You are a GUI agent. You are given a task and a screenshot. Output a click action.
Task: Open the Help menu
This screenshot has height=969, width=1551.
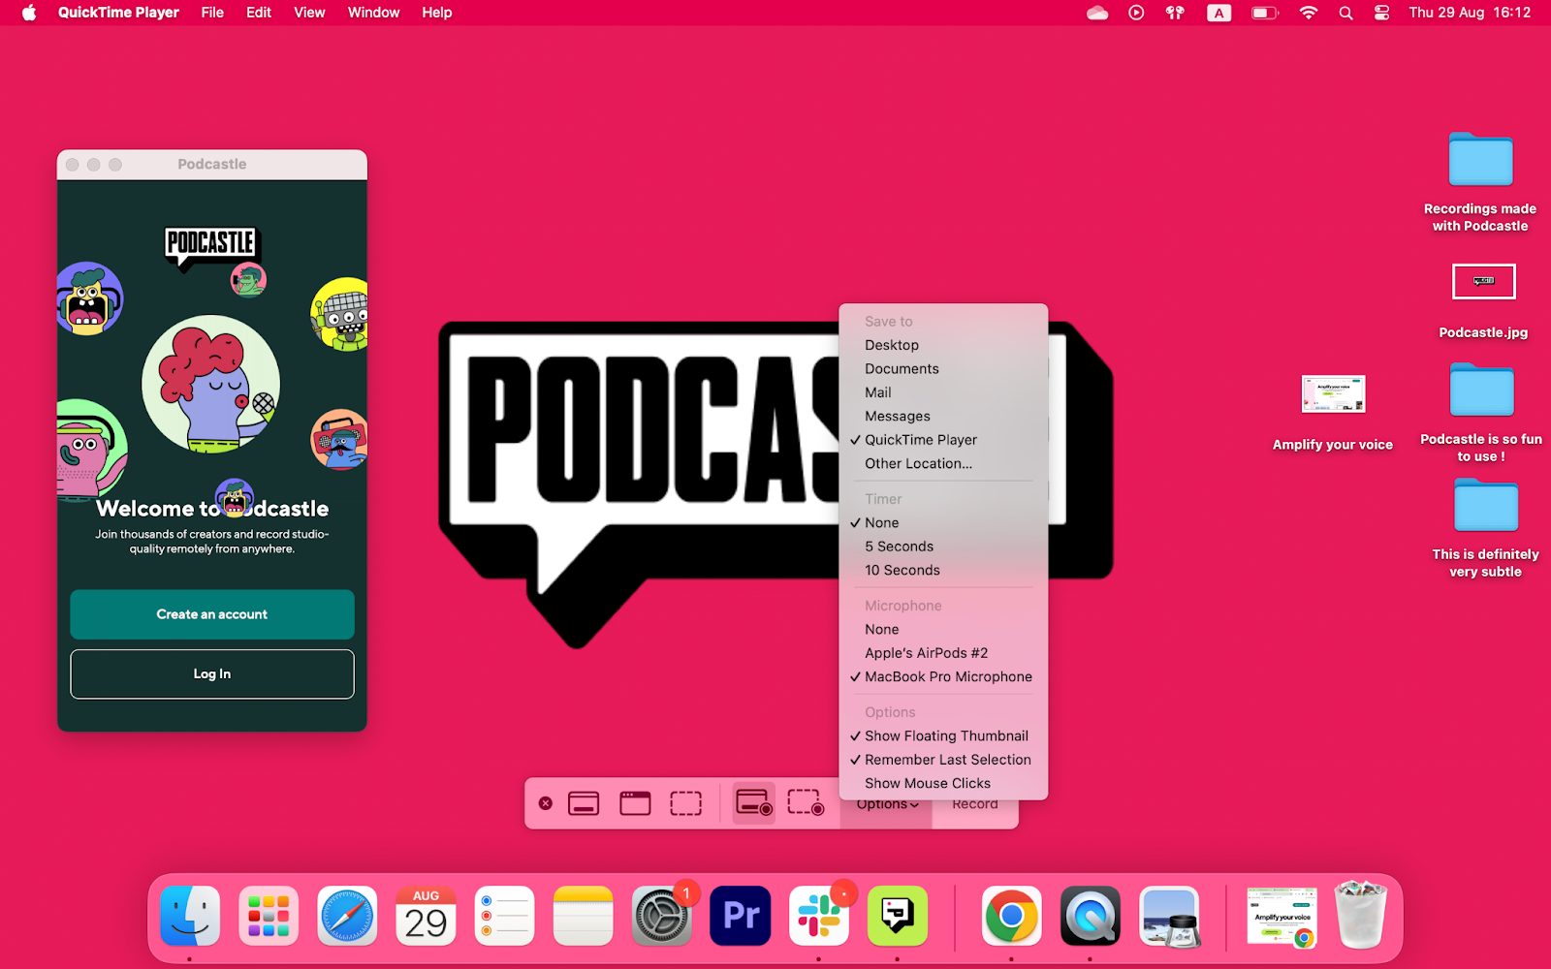coord(437,13)
